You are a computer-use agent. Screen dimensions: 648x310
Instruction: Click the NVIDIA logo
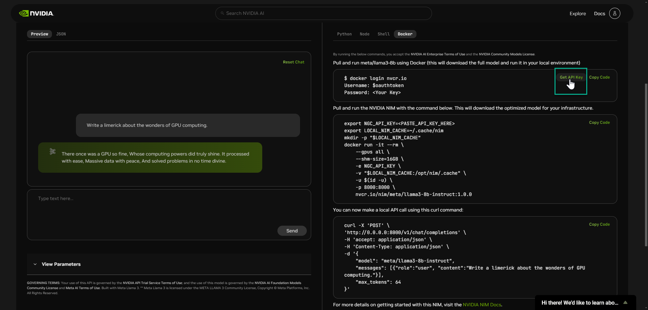[36, 13]
